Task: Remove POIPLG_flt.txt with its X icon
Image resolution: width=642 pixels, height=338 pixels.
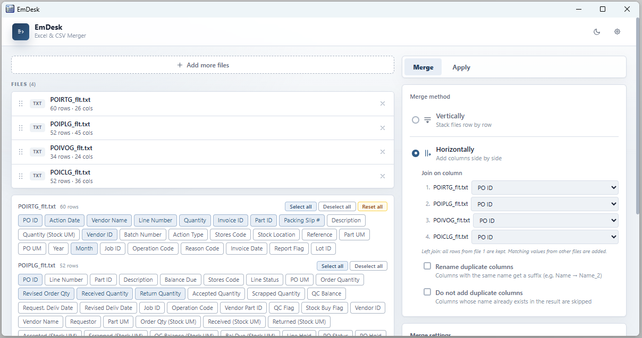Action: [x=383, y=128]
